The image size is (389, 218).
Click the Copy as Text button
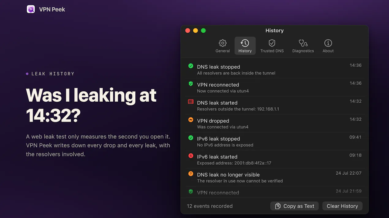coord(295,206)
